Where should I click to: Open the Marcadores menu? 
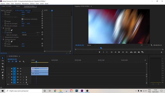(x=25, y=4)
